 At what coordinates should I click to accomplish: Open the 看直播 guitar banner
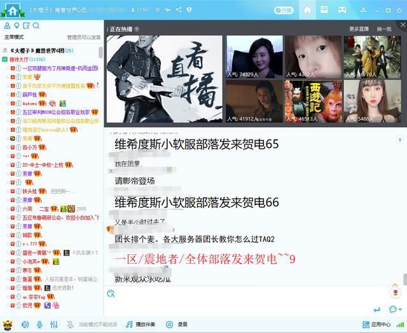[x=165, y=79]
